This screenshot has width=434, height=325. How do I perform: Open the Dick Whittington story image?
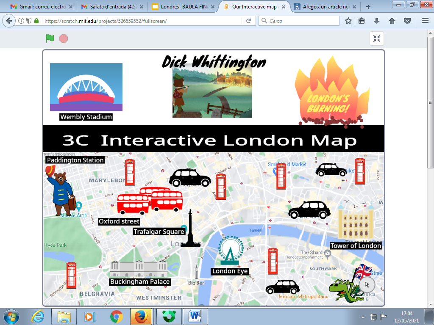coord(212,93)
